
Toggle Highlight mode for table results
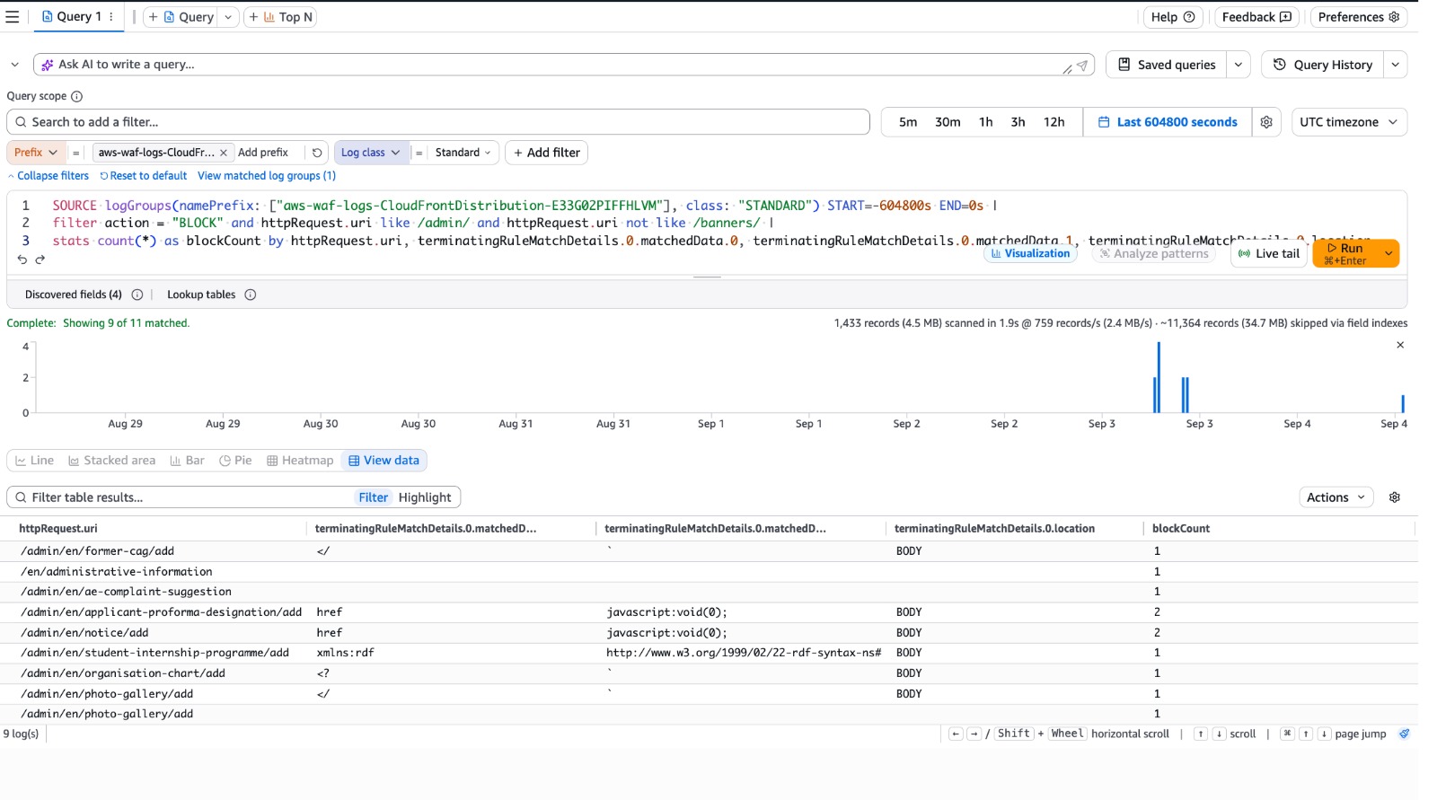425,497
